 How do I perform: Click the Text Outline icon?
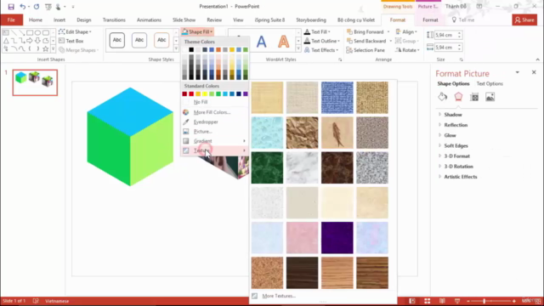[x=307, y=41]
